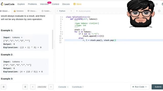Click the problem description scrollbar

click(x=52, y=39)
